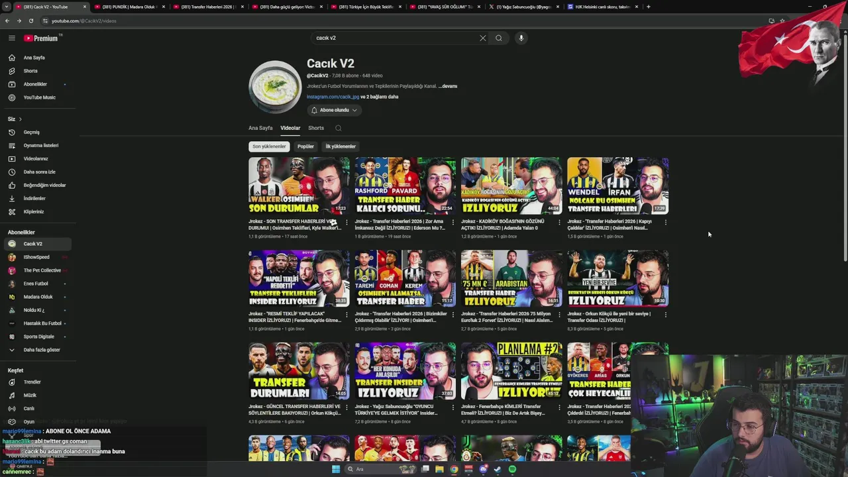Screen dimensions: 848x477
Task: Start voice search with microphone icon
Action: 521,38
